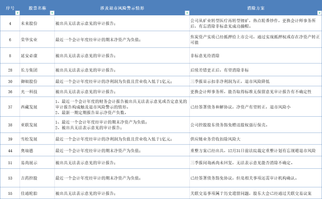Select serial number cell 36
322x199 pixels.
tap(10, 92)
